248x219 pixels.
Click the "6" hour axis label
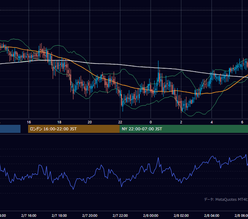point(242,122)
